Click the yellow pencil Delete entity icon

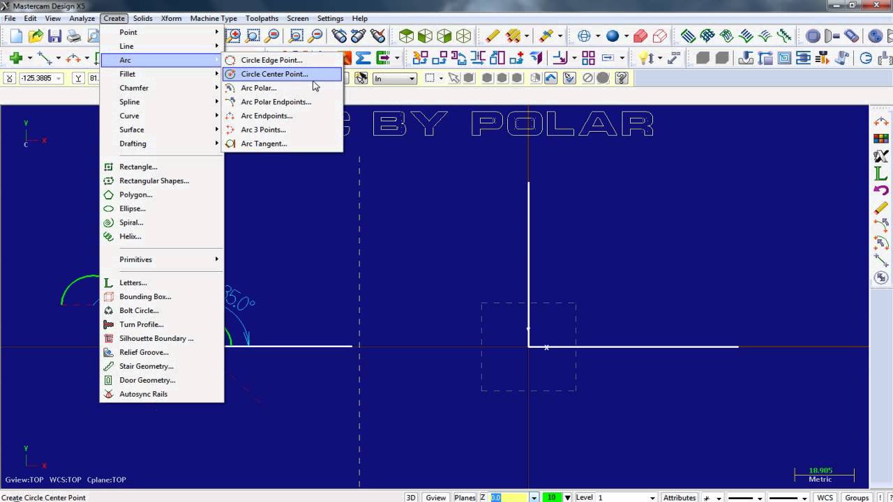coord(493,36)
